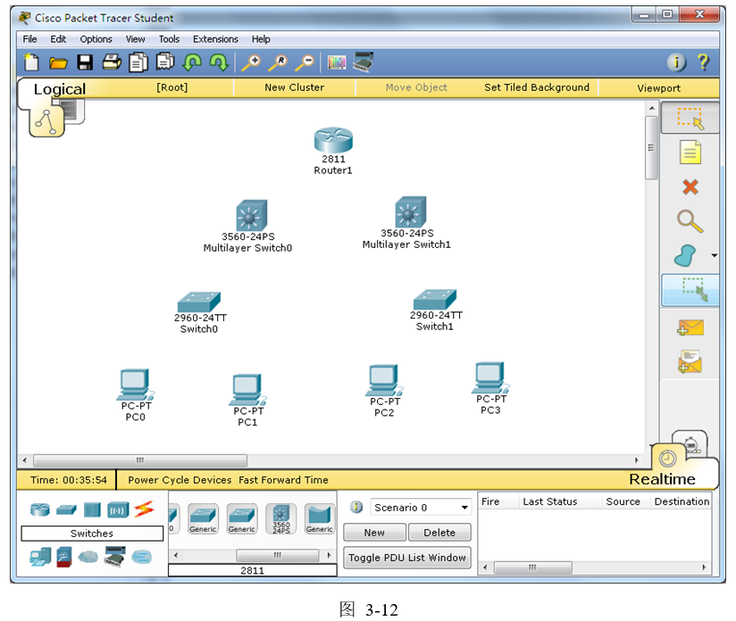736x621 pixels.
Task: Select the Inspect magnifier tool
Action: (690, 221)
